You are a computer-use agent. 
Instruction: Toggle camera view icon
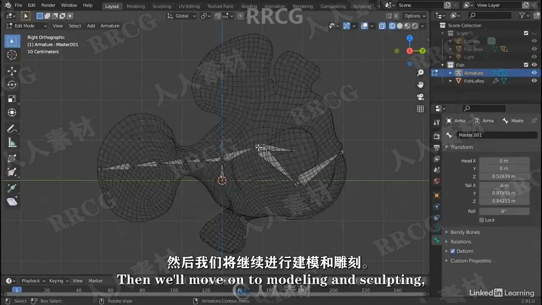[420, 97]
